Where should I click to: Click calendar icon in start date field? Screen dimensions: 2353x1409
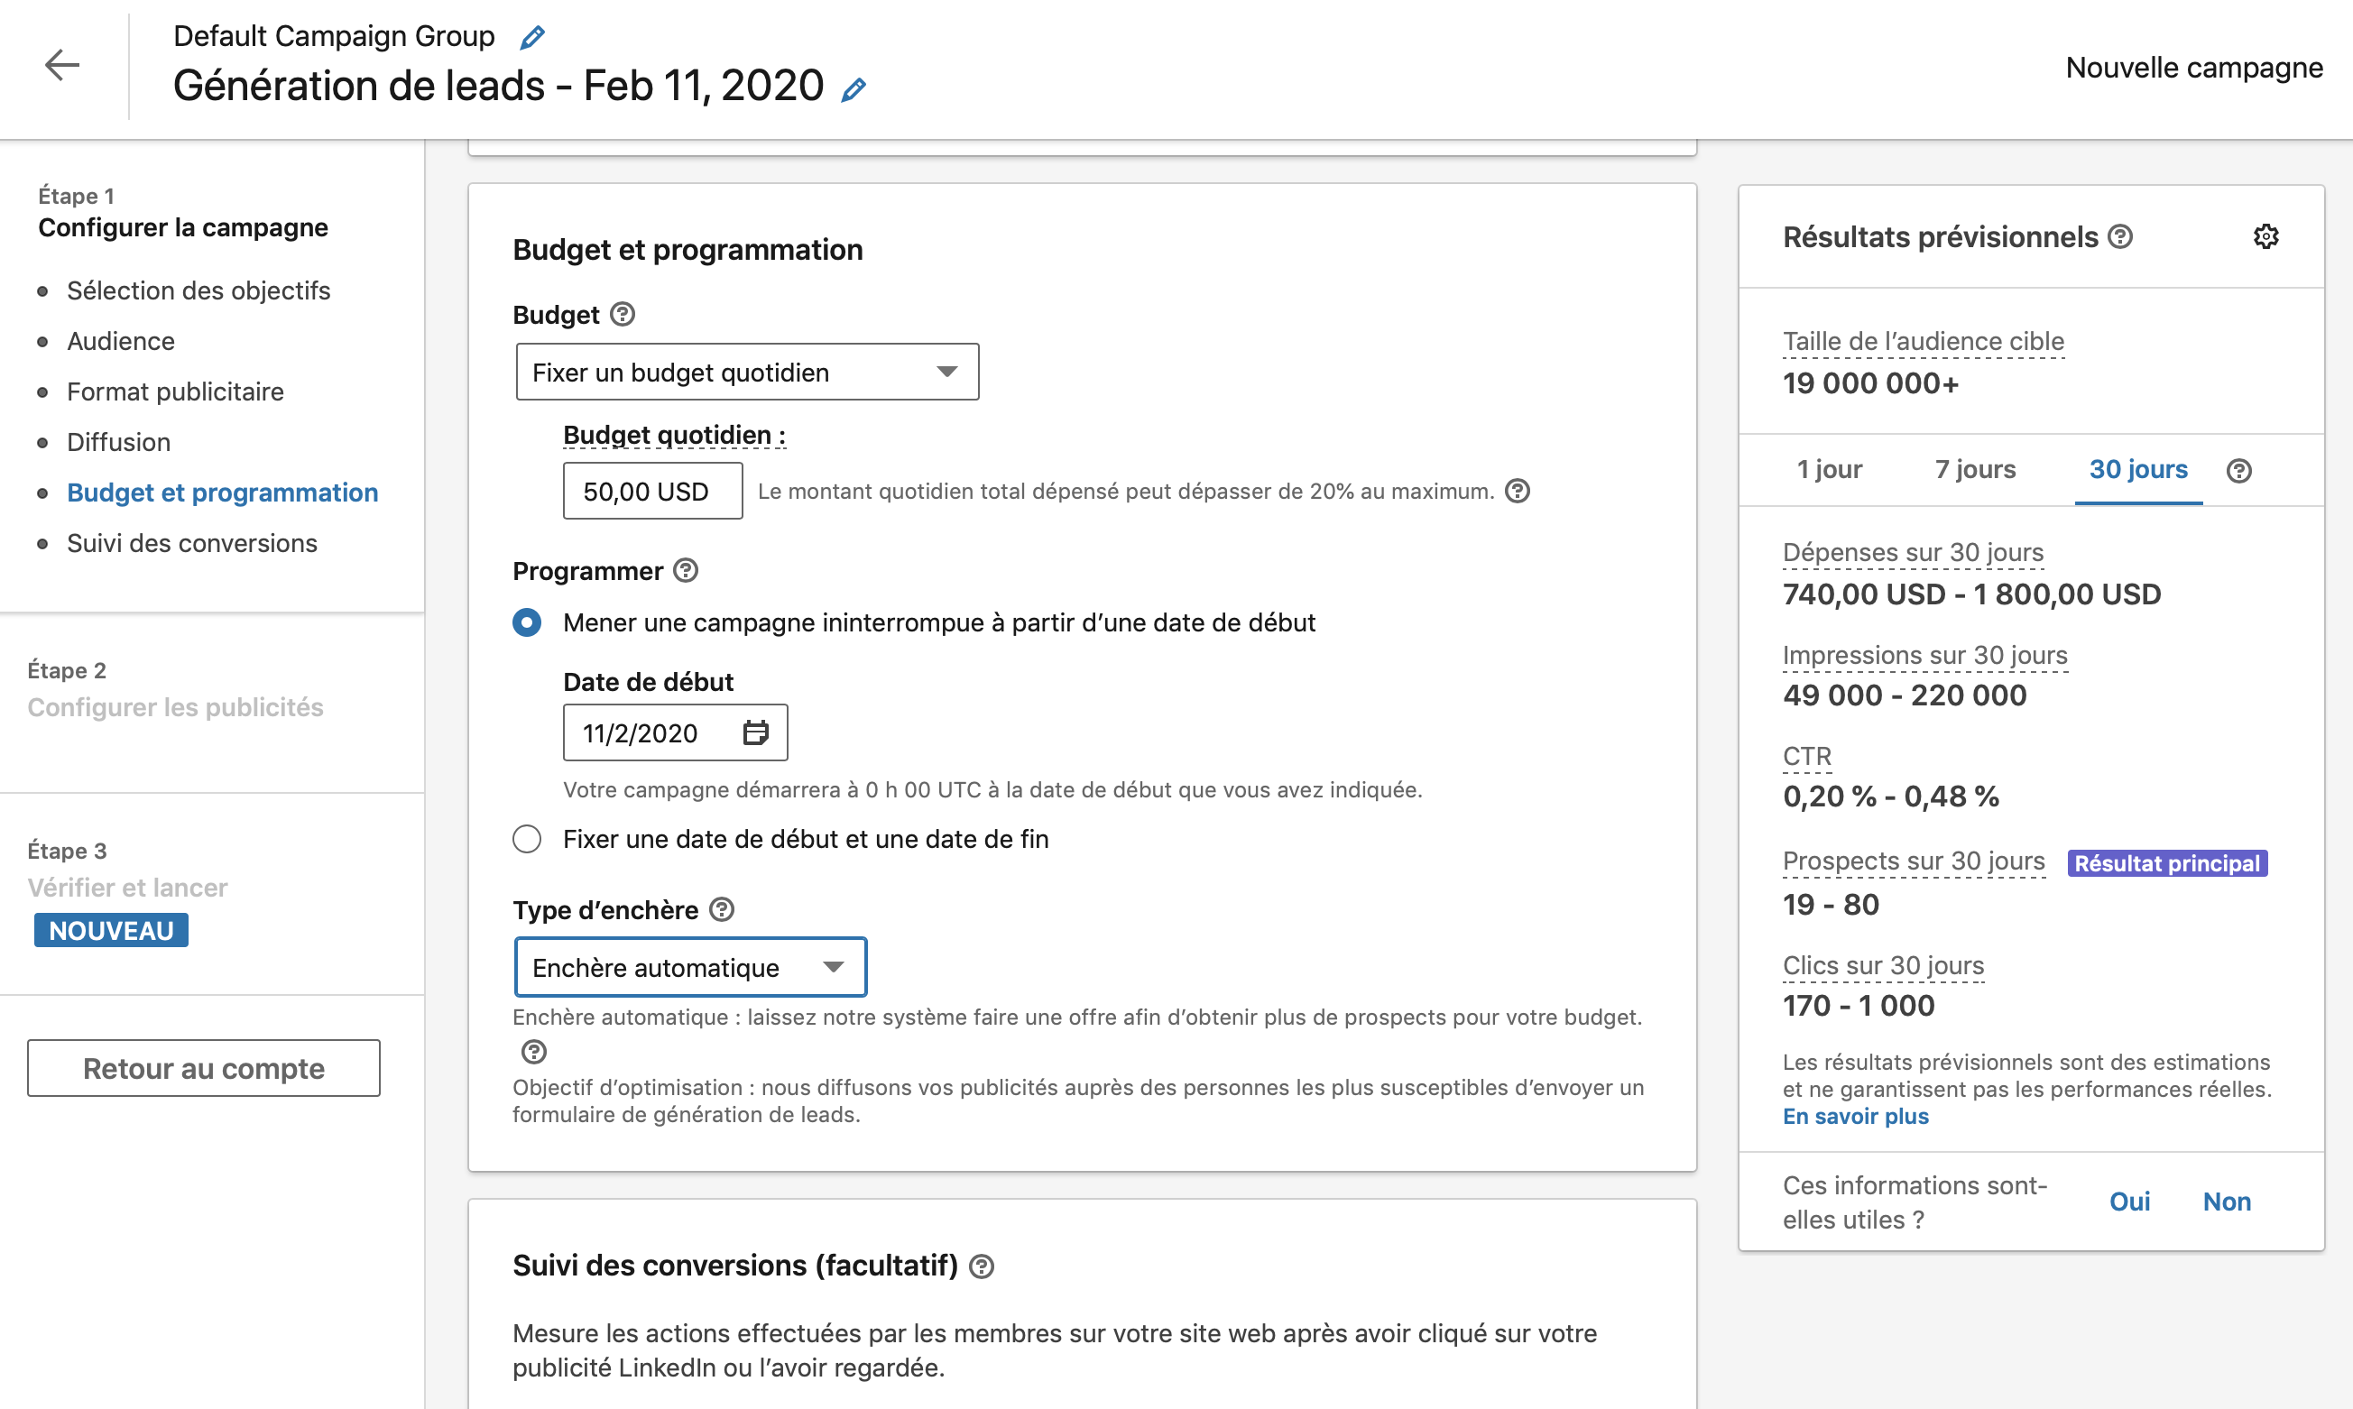[x=755, y=732]
